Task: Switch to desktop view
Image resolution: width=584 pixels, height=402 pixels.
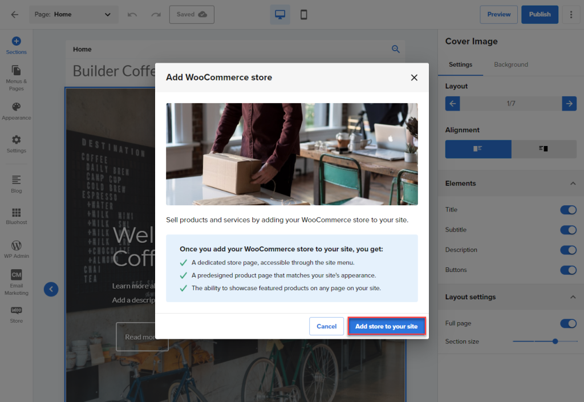Action: [280, 14]
